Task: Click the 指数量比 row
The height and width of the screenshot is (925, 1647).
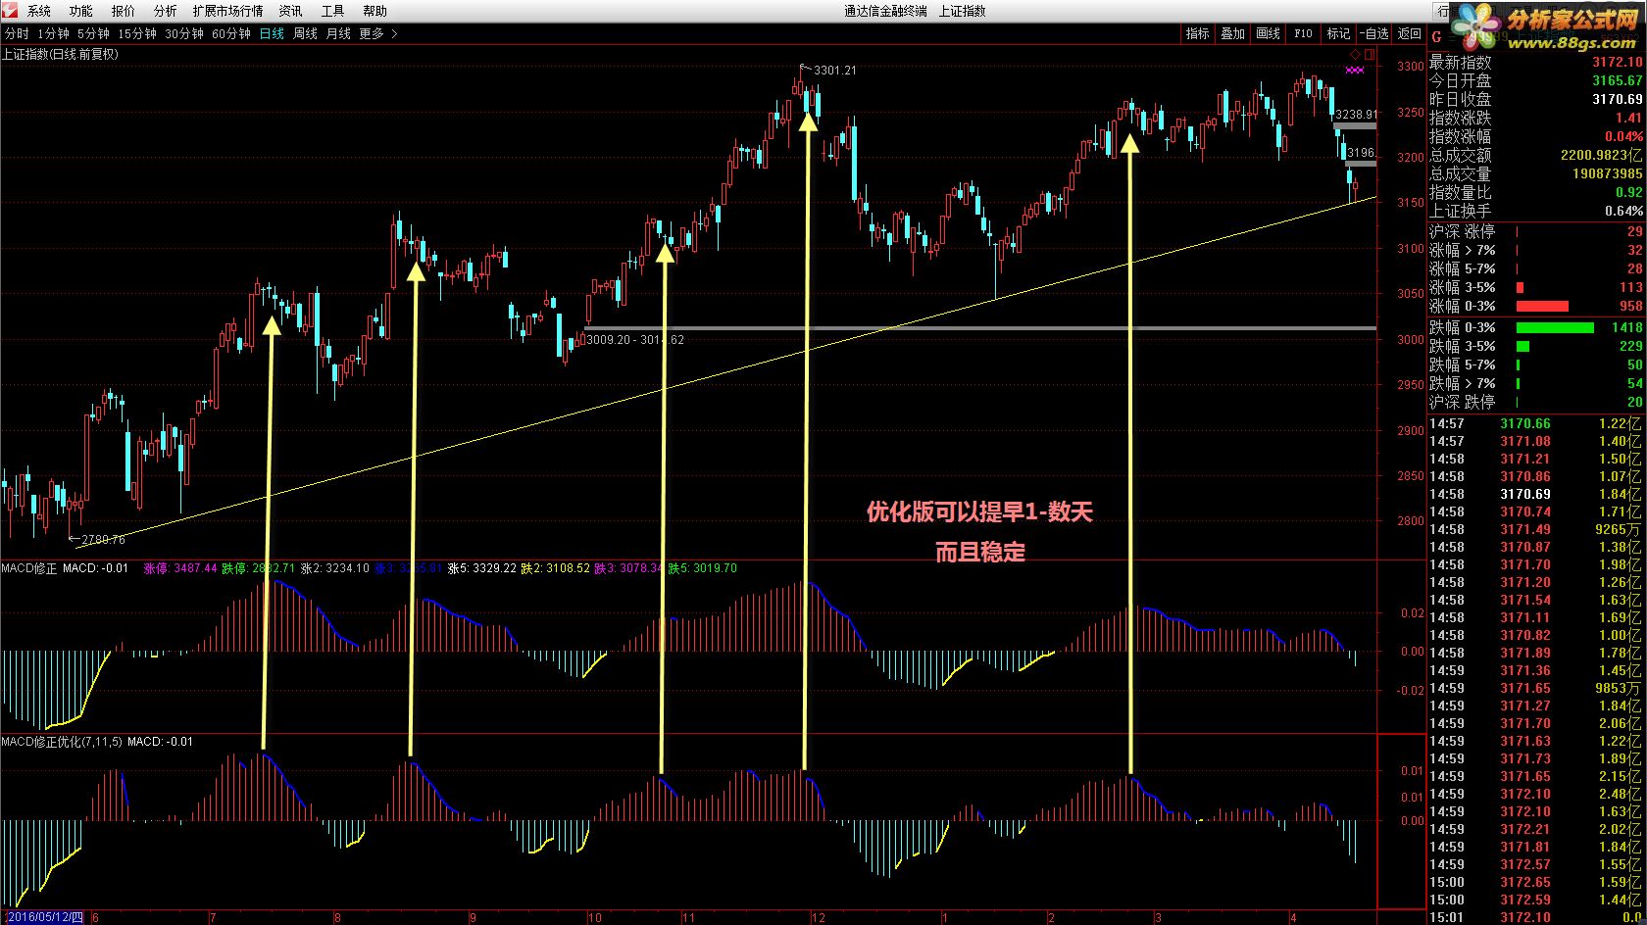Action: point(1535,192)
